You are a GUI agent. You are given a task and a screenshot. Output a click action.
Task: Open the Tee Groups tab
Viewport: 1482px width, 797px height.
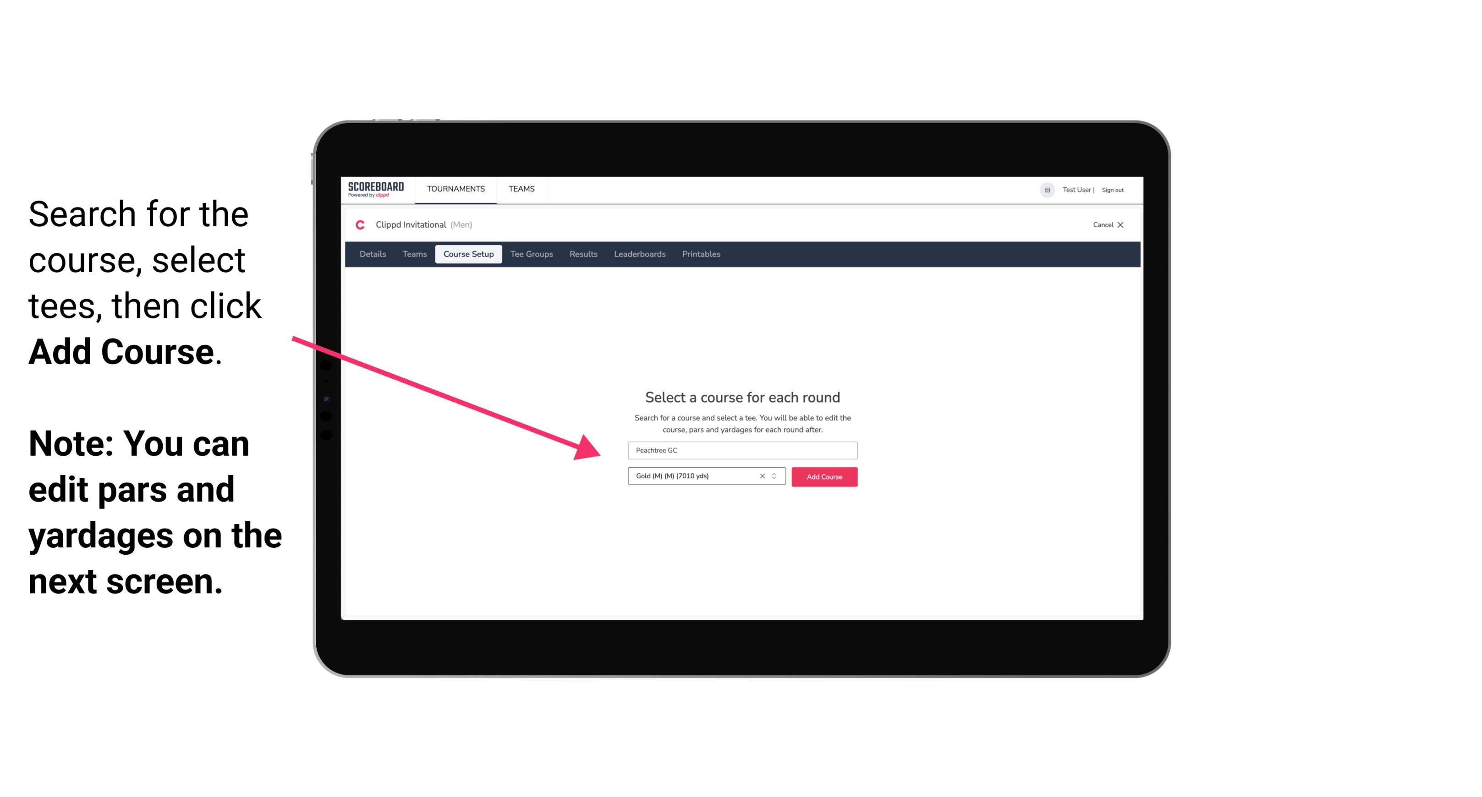pos(530,254)
